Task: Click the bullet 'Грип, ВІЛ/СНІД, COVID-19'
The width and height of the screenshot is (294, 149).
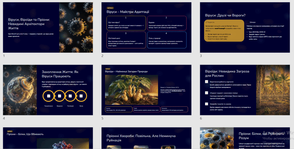Action: (x=257, y=32)
